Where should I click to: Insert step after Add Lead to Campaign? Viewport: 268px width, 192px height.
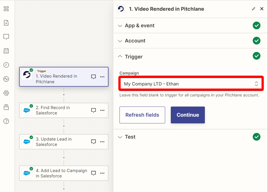[x=64, y=189]
